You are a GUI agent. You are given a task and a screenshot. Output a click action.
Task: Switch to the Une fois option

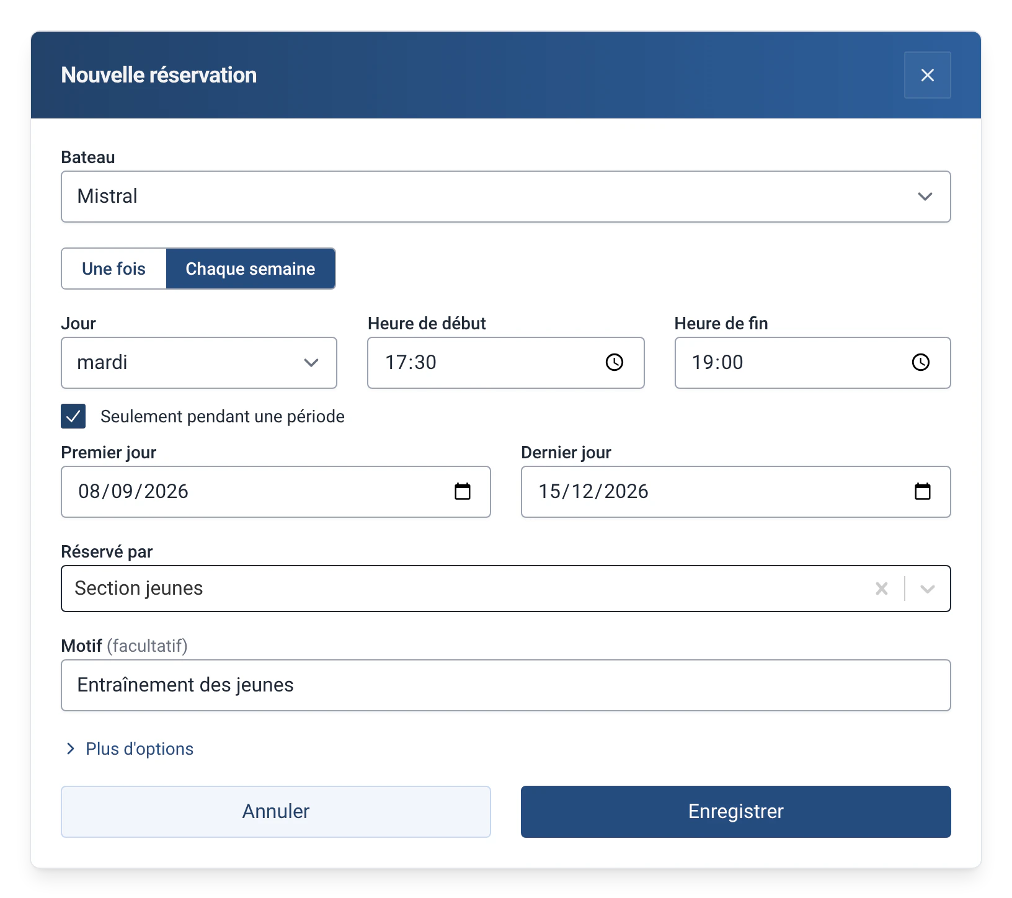click(x=113, y=269)
